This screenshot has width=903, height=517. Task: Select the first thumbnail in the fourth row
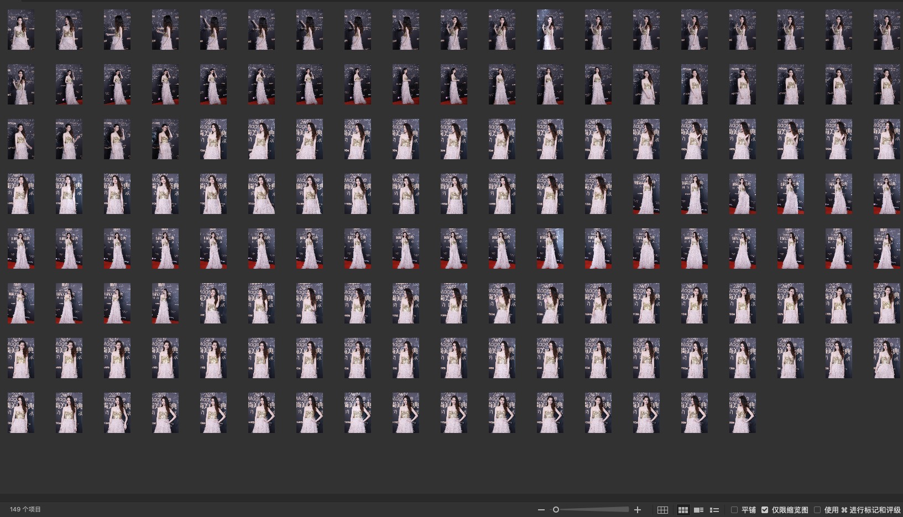tap(21, 194)
